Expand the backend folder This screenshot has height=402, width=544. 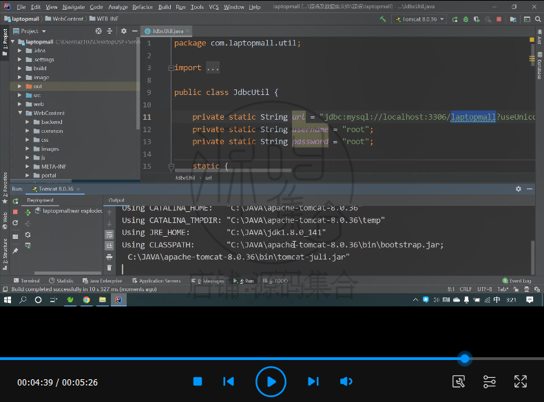click(28, 122)
